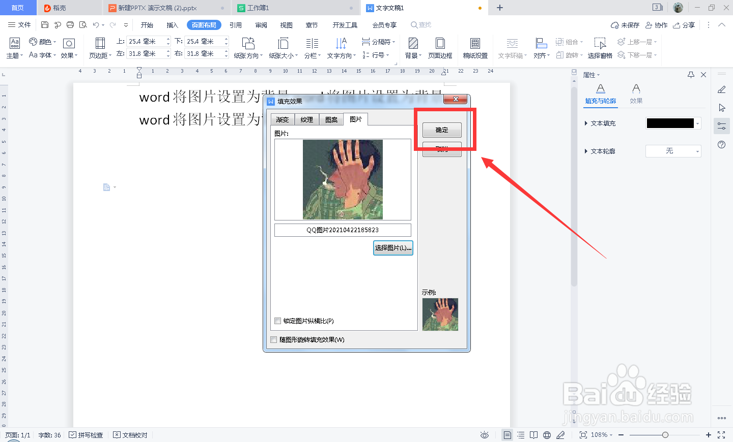Select the 填充与轮廓 panel icon
The image size is (733, 442).
pyautogui.click(x=601, y=94)
